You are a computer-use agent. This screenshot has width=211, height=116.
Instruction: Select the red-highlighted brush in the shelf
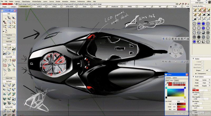203,10
